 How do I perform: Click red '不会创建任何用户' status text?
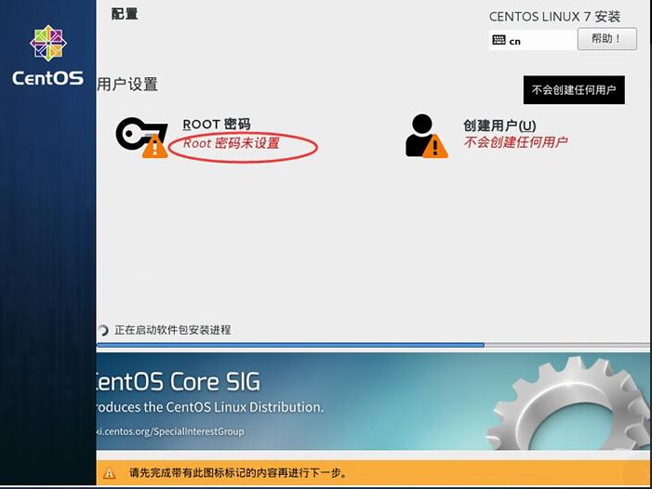tap(515, 142)
